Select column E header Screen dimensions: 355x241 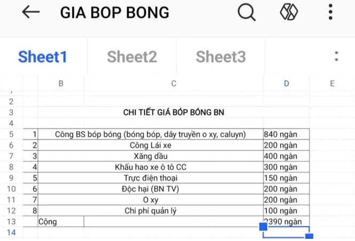(332, 84)
